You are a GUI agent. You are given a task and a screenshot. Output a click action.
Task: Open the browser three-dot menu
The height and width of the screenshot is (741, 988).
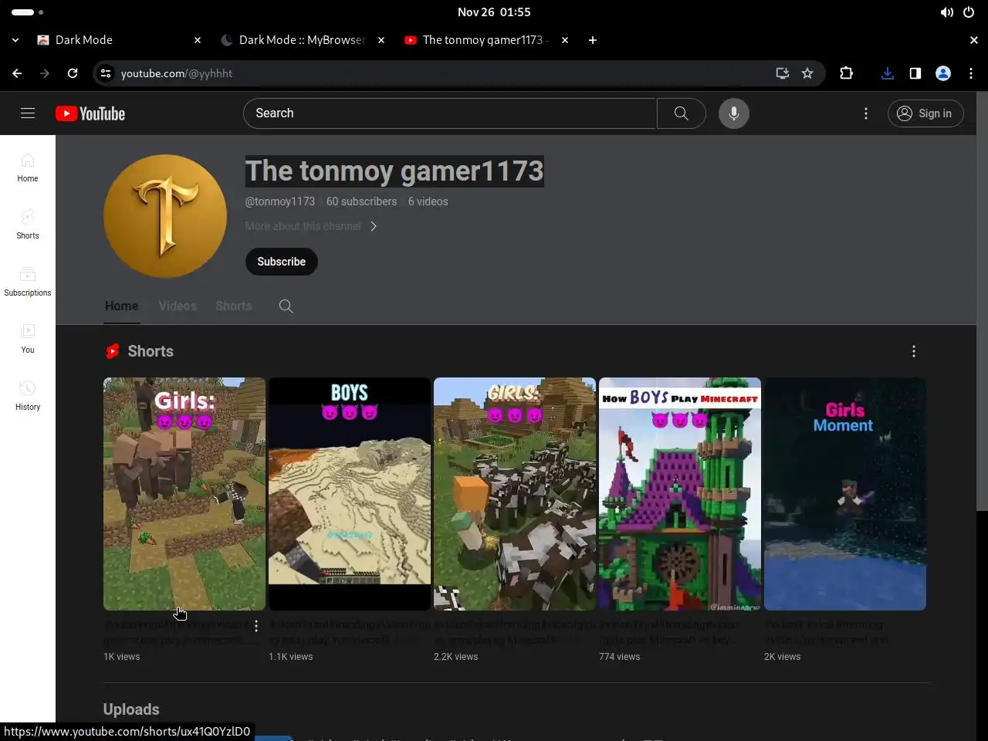coord(971,73)
